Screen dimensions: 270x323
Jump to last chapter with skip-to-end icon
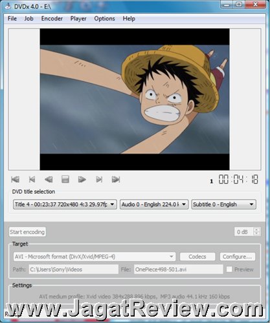tap(116, 180)
